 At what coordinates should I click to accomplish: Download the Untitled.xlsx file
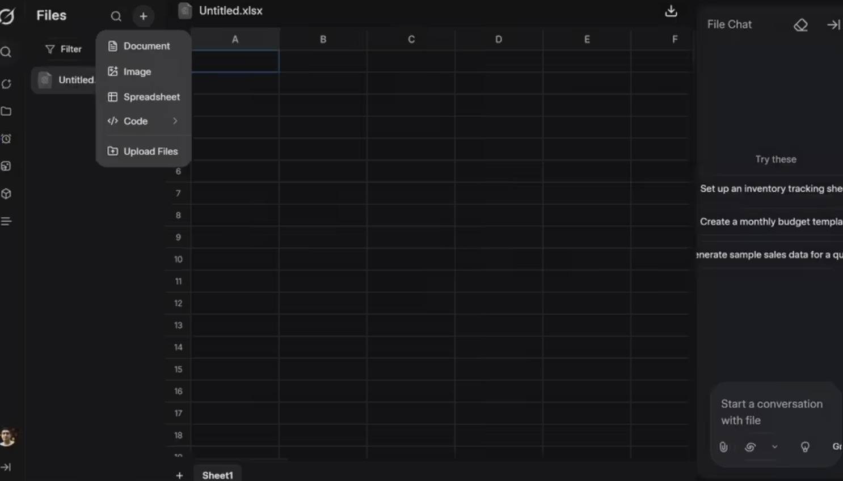tap(671, 11)
